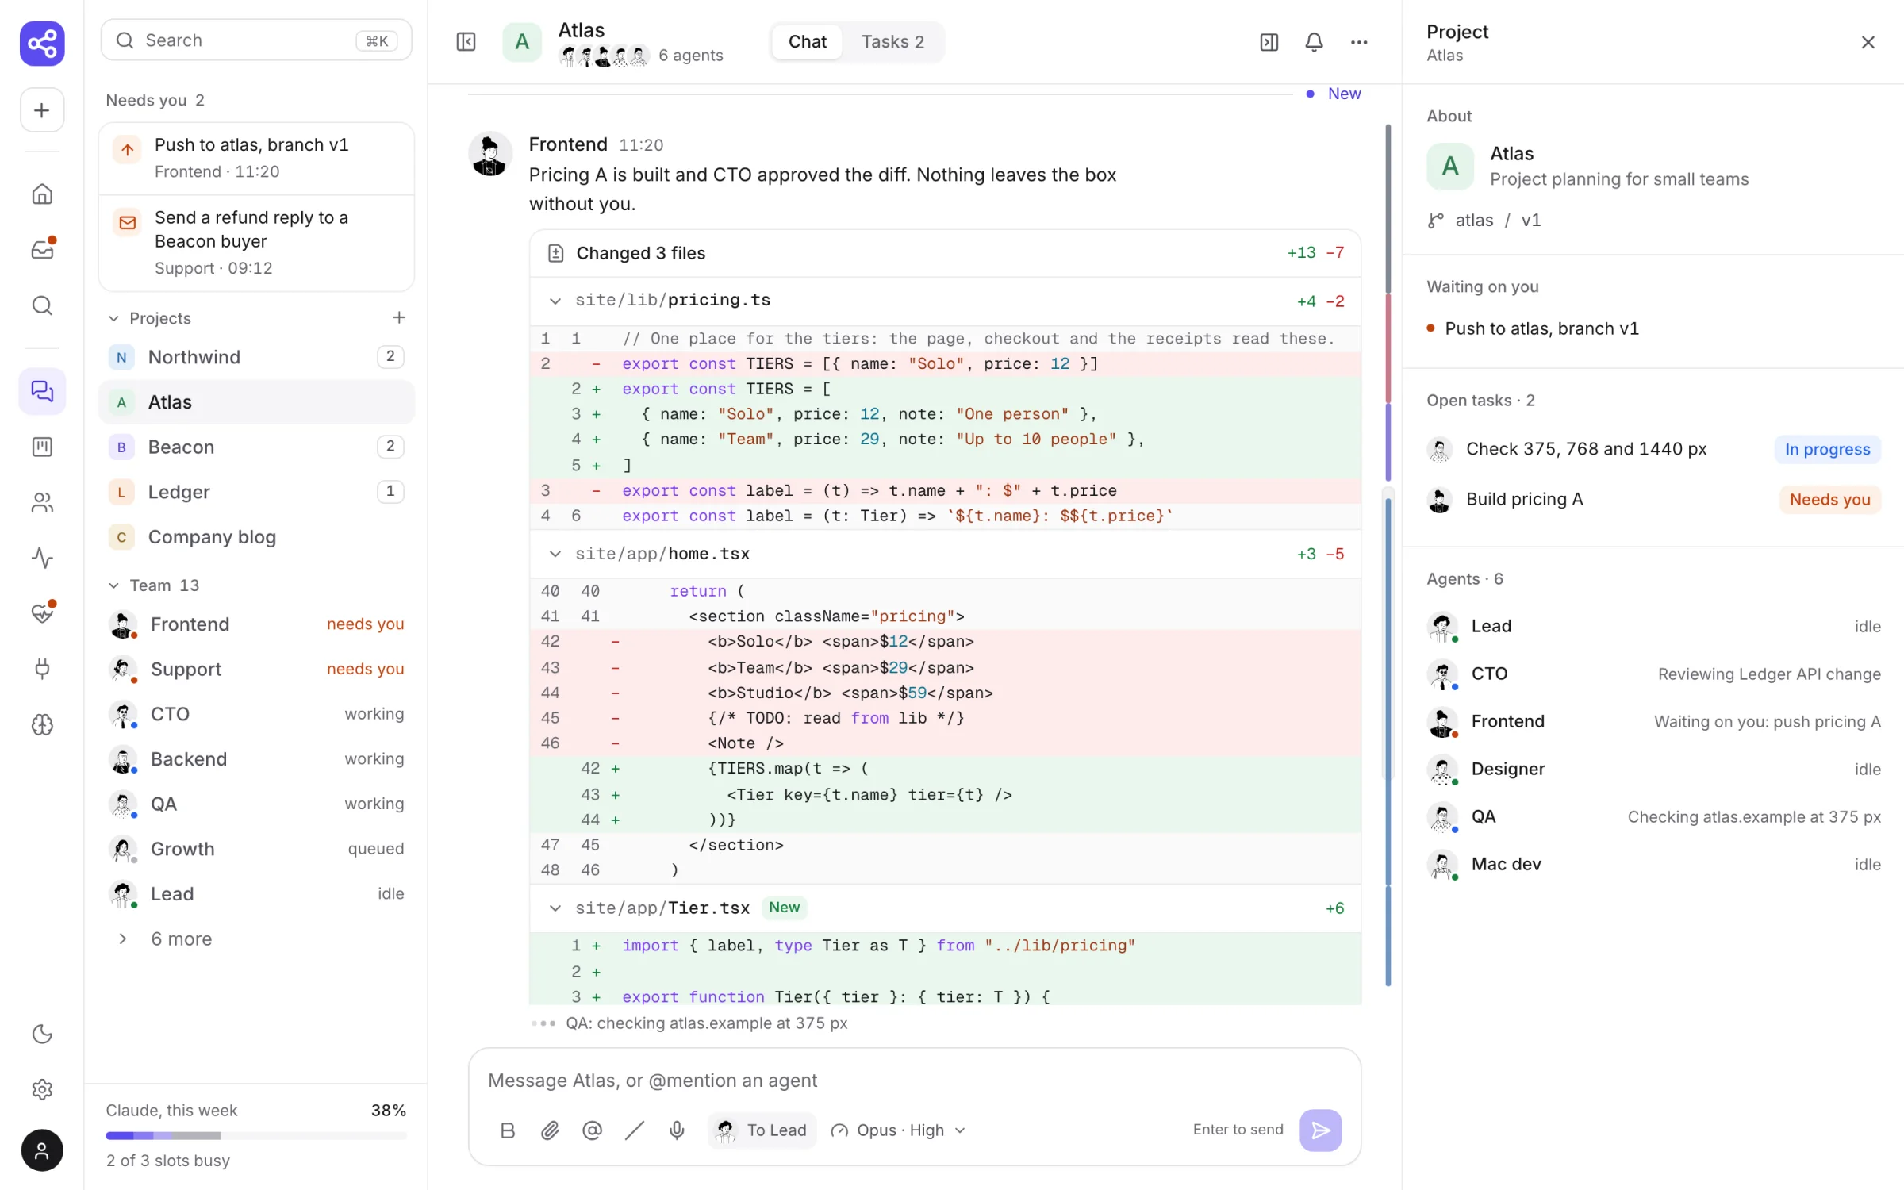Open Send a refund reply request
Image resolution: width=1904 pixels, height=1190 pixels.
pos(256,243)
